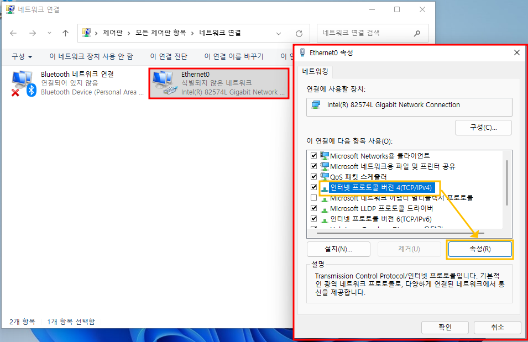528x342 pixels.
Task: Toggle Microsoft Networks용 클라이언트 checkbox
Action: point(313,155)
